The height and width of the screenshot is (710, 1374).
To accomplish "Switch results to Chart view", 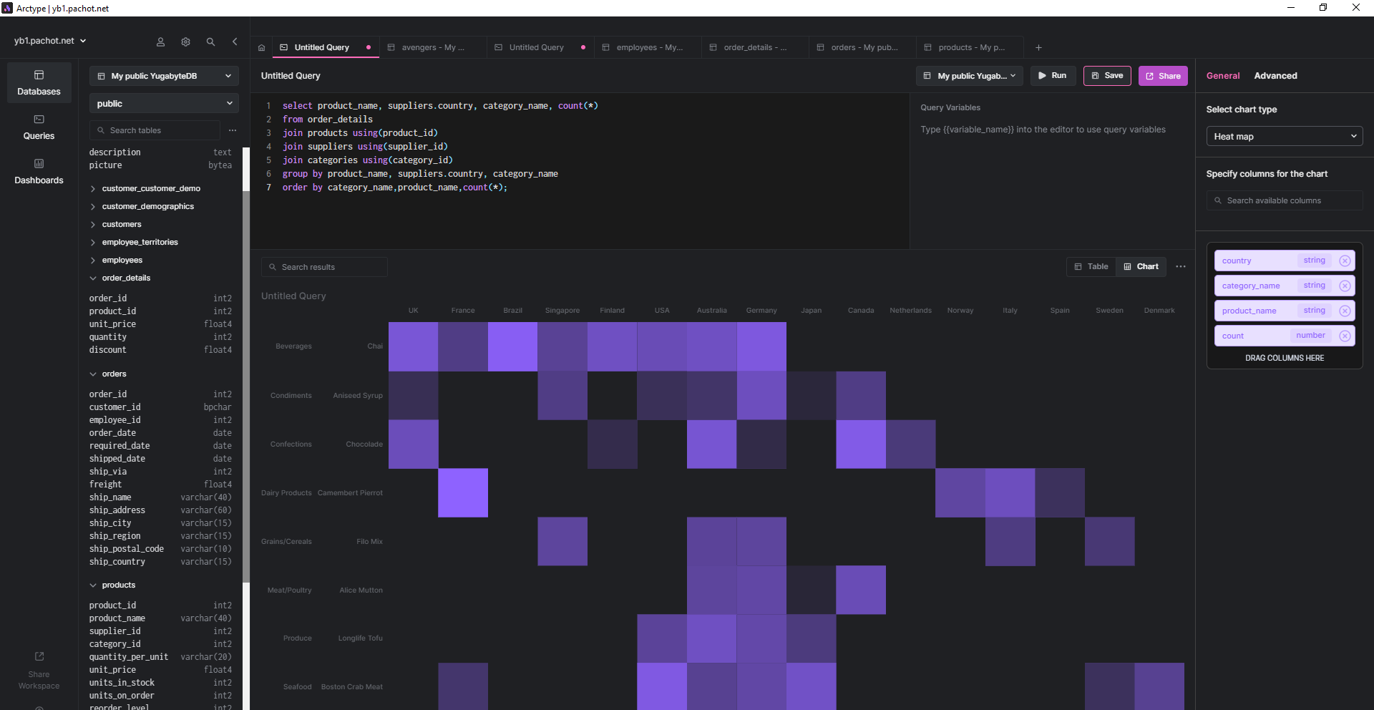I will pyautogui.click(x=1141, y=267).
